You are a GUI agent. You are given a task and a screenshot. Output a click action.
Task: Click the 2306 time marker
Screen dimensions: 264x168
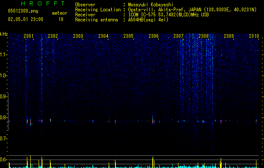(x=154, y=36)
